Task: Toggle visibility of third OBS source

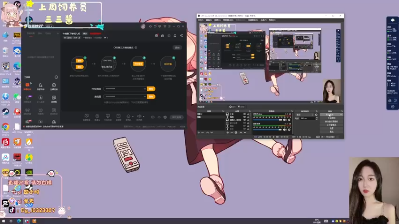Action: (244, 120)
